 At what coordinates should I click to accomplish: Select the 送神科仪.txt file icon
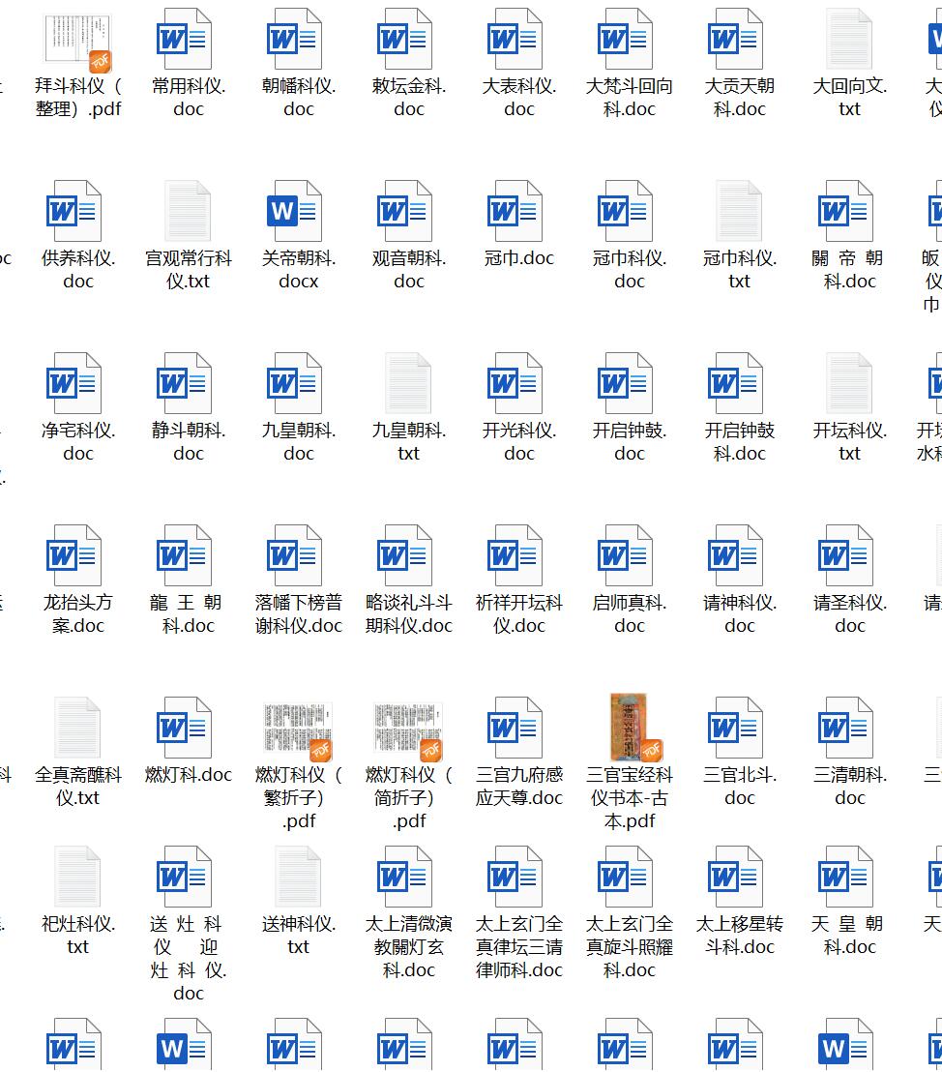[x=298, y=878]
